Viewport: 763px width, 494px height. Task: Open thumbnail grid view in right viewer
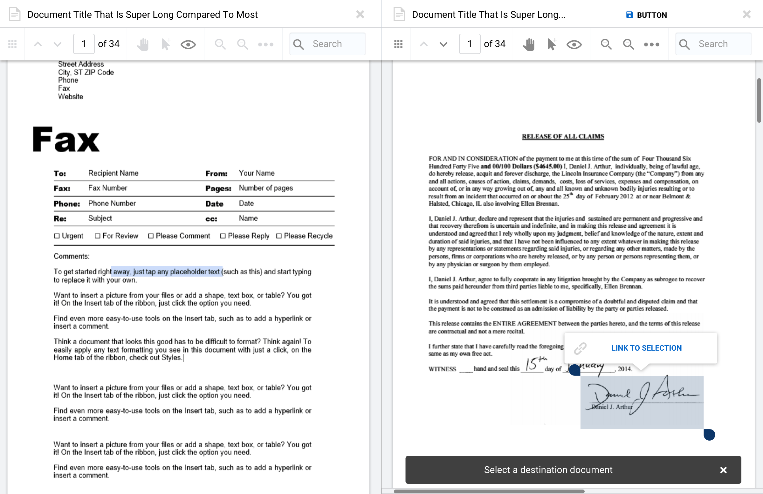click(x=398, y=44)
